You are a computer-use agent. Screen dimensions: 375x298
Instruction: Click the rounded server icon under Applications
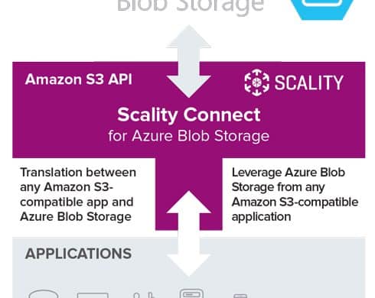coord(191,293)
